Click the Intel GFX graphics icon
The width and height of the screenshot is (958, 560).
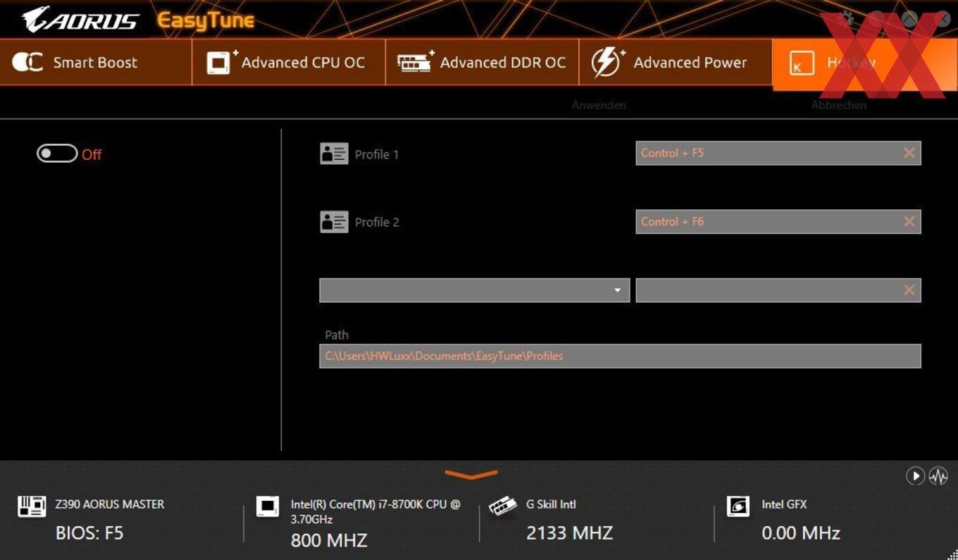coord(738,506)
